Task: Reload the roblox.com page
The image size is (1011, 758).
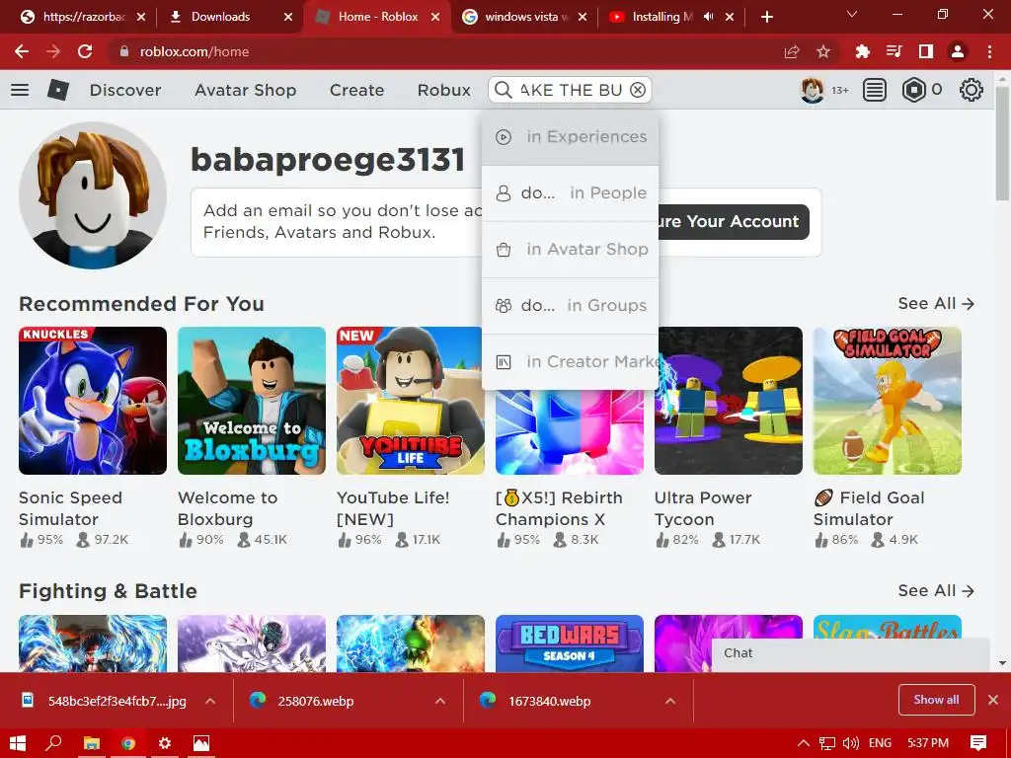Action: coord(85,51)
